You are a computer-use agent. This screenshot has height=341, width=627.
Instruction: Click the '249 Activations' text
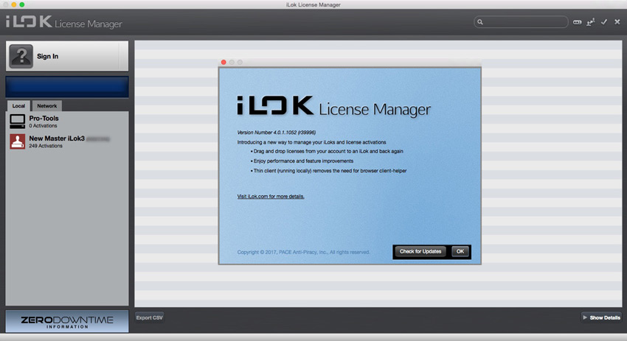point(46,146)
